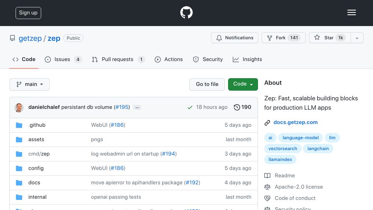The image size is (373, 210).
Task: Expand the green Code dropdown
Action: 243,84
